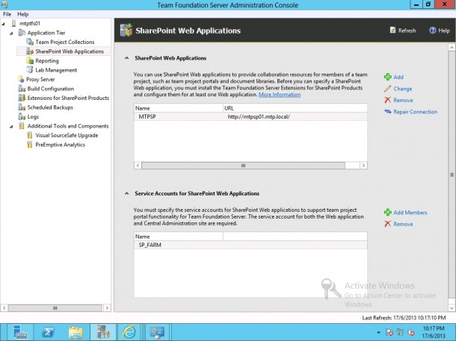Click the main pane scroll-up arrow
Screen dimensions: 456x341
452,47
